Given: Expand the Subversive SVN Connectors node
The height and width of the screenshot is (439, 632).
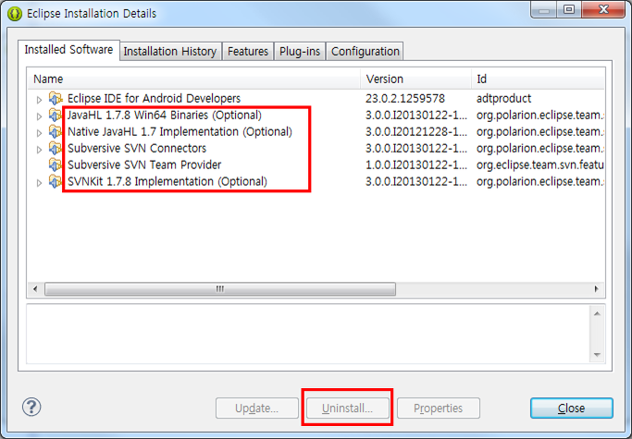Looking at the screenshot, I should pyautogui.click(x=39, y=150).
